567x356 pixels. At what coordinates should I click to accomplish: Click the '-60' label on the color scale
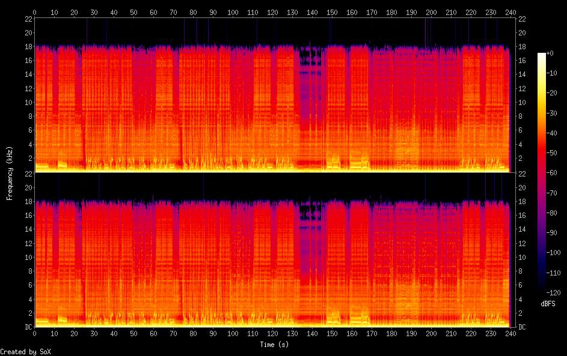tap(554, 174)
